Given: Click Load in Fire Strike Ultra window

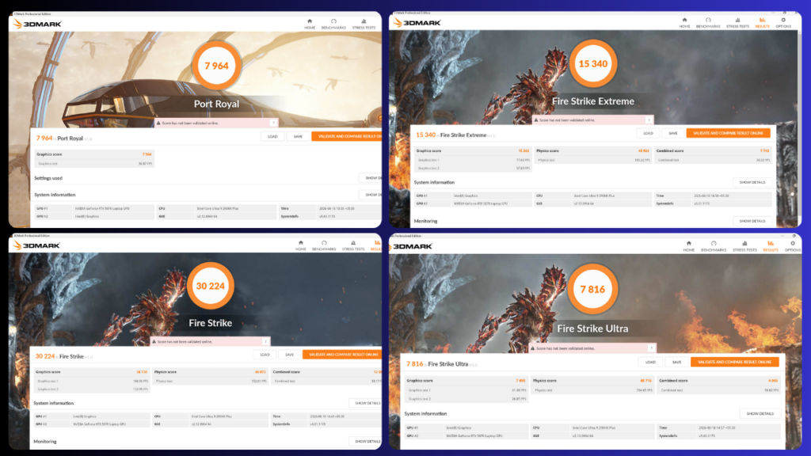Looking at the screenshot, I should pos(651,362).
